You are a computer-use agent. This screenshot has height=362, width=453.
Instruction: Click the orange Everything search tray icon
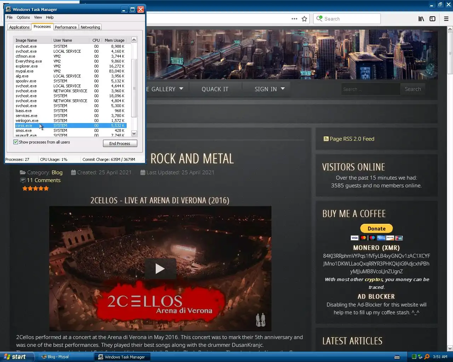[427, 357]
